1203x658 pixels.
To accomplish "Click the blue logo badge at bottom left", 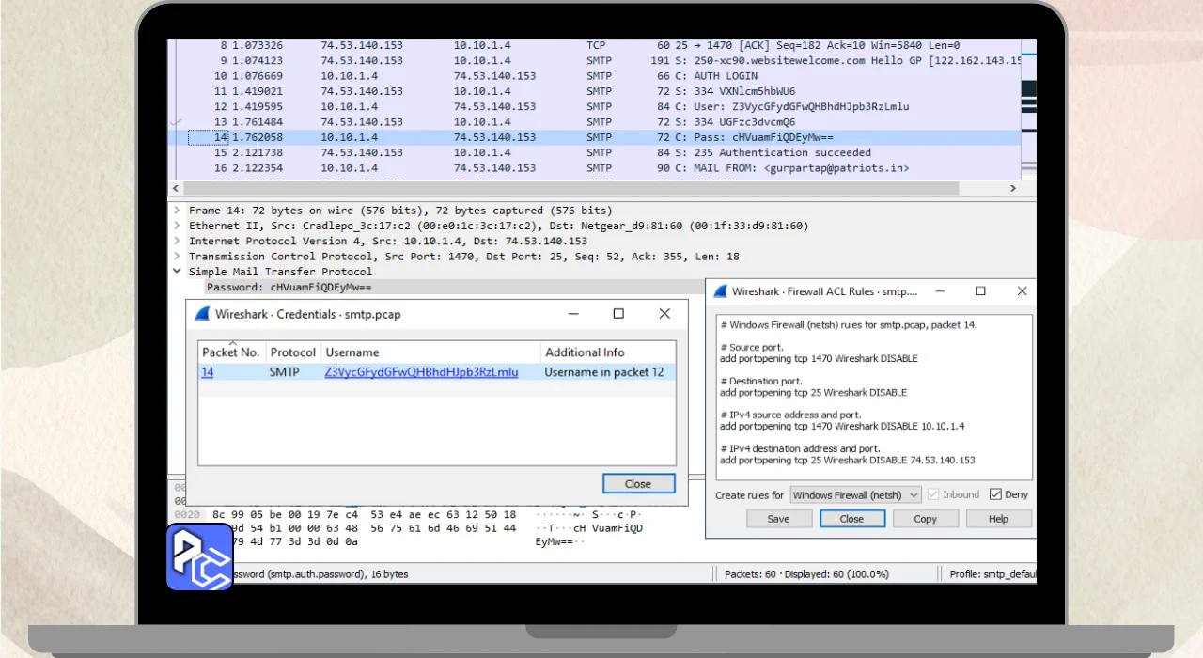I will [199, 556].
